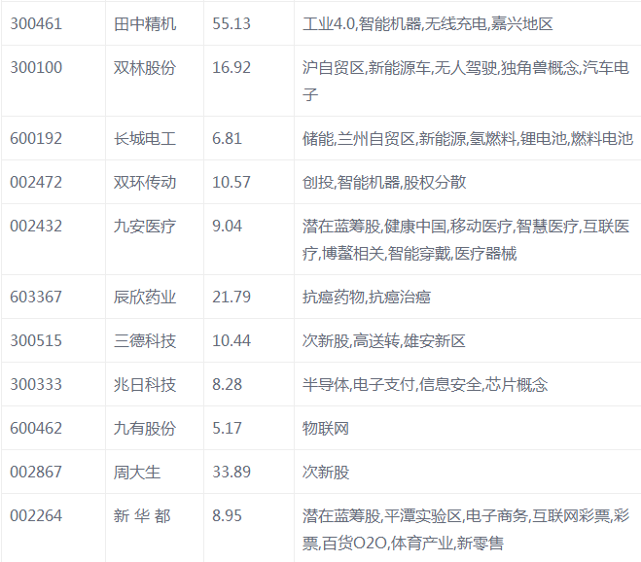This screenshot has width=641, height=562.
Task: Select stock code 300100
Action: 36,67
